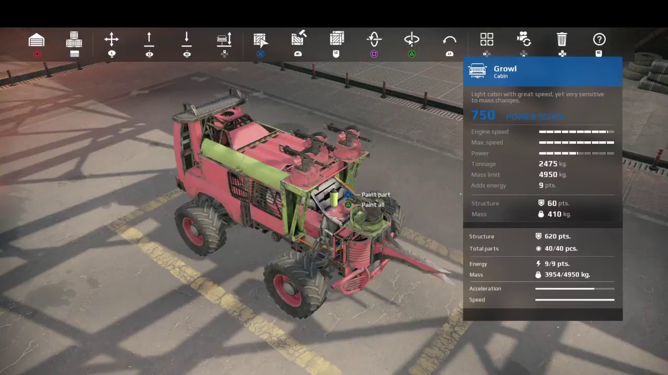Image resolution: width=668 pixels, height=375 pixels.
Task: Open help question mark icon
Action: pos(599,39)
